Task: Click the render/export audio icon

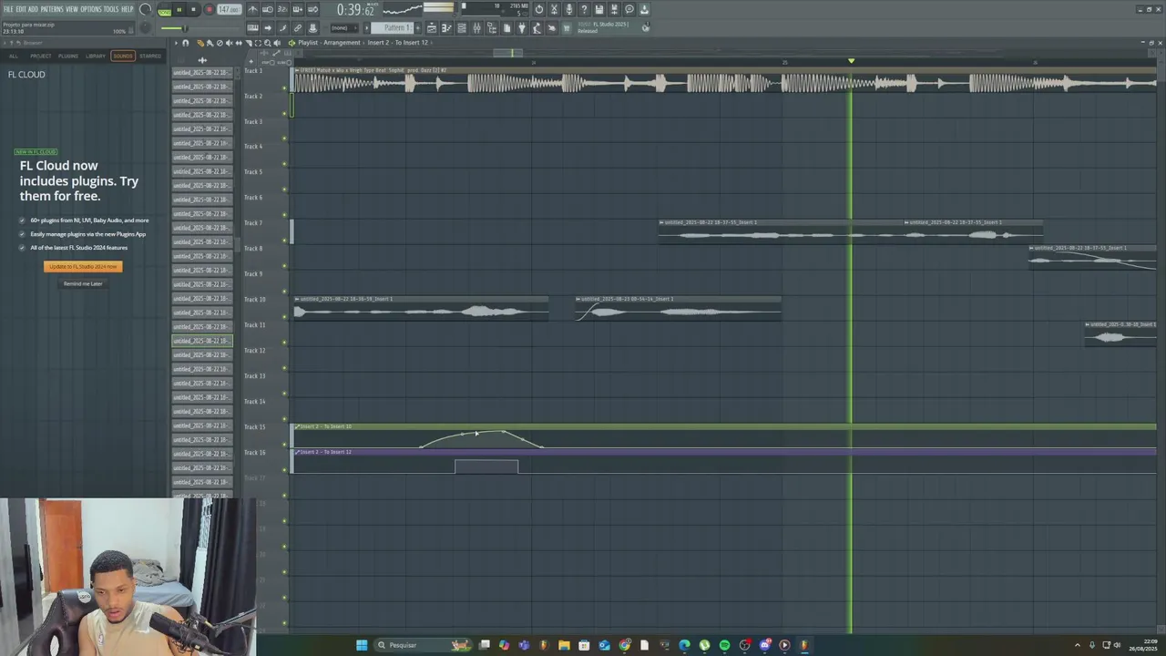Action: click(614, 9)
